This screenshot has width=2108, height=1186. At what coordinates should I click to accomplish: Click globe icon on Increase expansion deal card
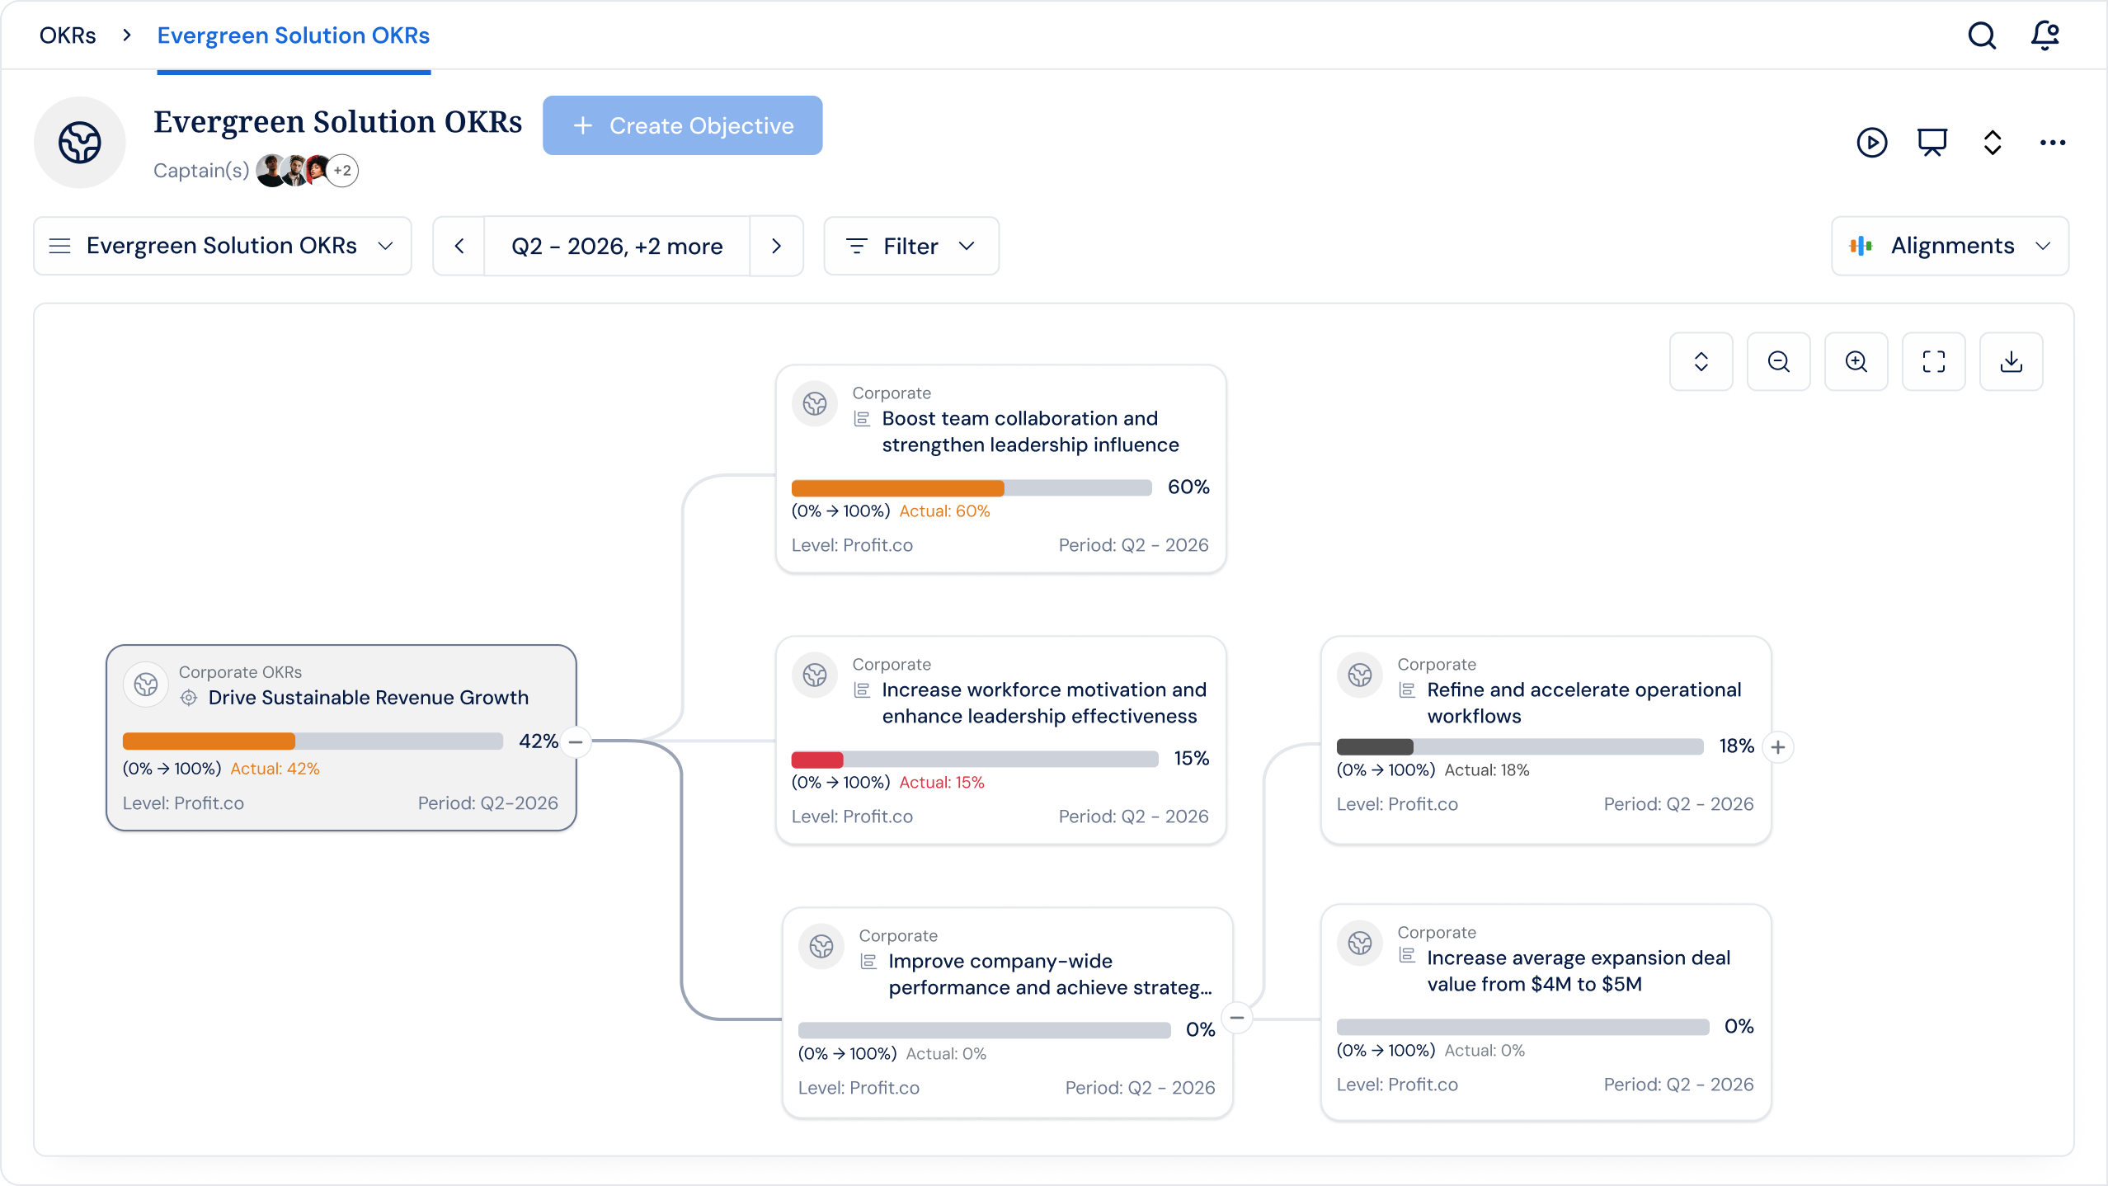point(1360,944)
